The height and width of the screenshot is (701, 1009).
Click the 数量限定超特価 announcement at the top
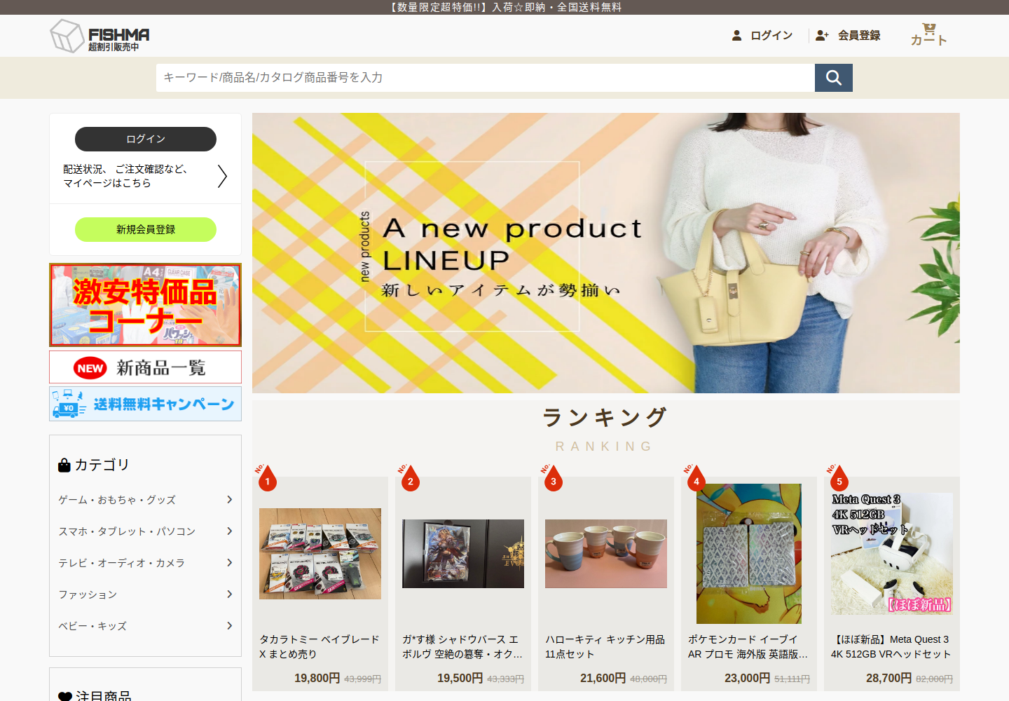click(504, 7)
